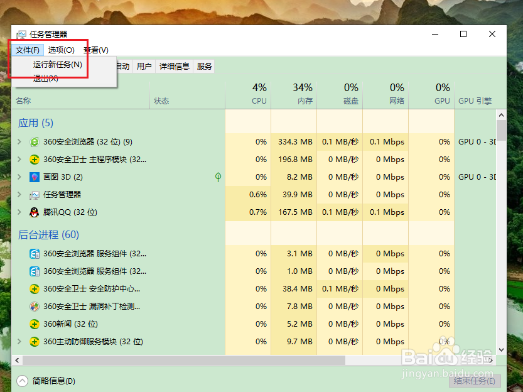The image size is (523, 392).
Task: Click the 用户 tab
Action: click(144, 66)
